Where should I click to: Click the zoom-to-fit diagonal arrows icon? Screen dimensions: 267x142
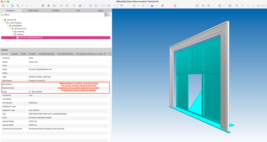(x=197, y=6)
